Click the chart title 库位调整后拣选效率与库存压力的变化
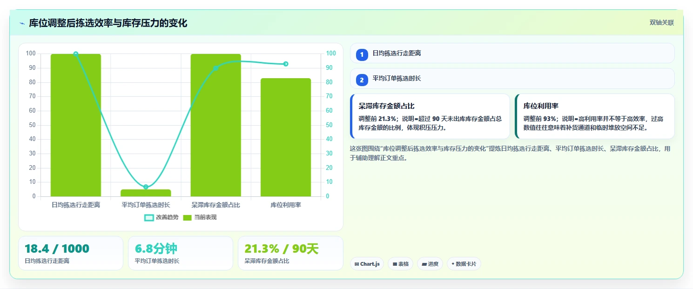The width and height of the screenshot is (693, 289). (x=108, y=23)
